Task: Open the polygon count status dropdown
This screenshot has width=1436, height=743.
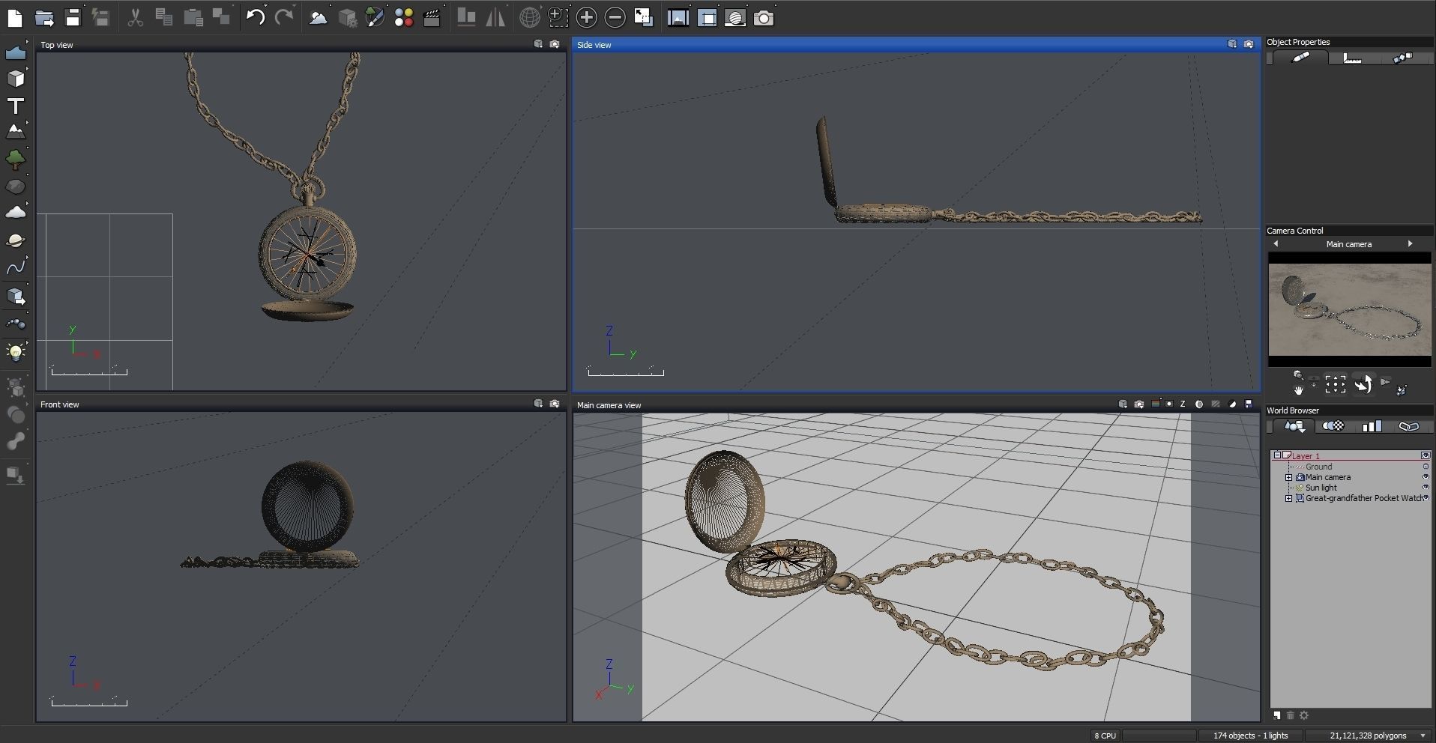Action: [1423, 736]
